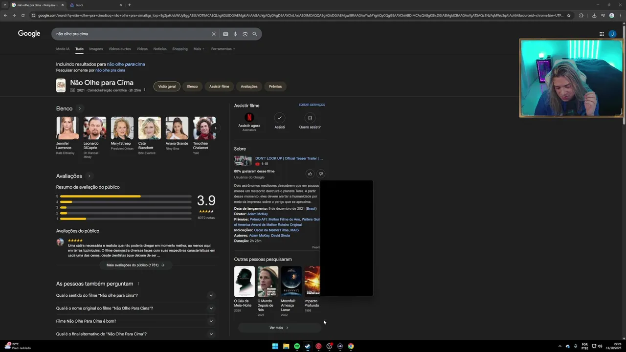Open the Chrome extensions puzzle icon
Image resolution: width=626 pixels, height=352 pixels.
coord(581,15)
